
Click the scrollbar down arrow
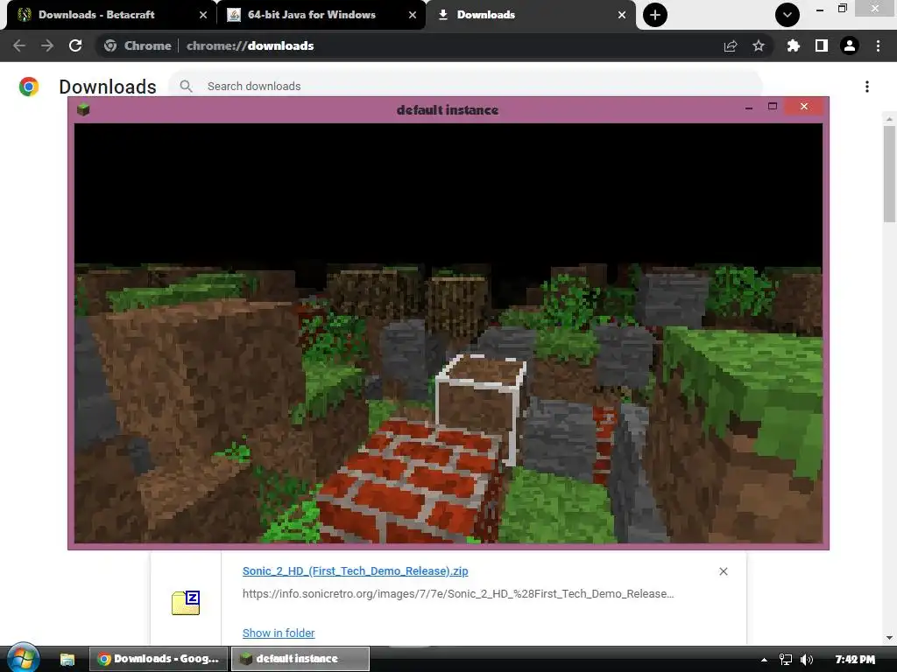tap(889, 638)
